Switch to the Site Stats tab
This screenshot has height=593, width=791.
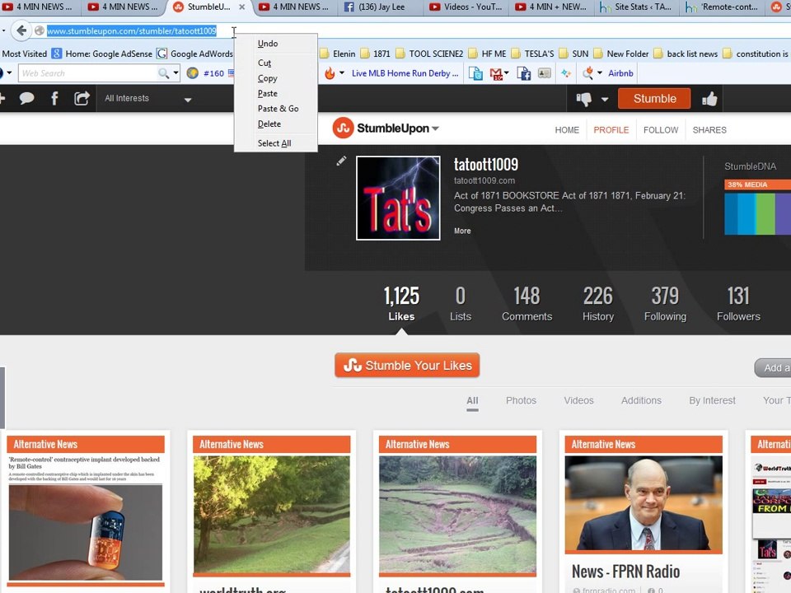(x=637, y=7)
